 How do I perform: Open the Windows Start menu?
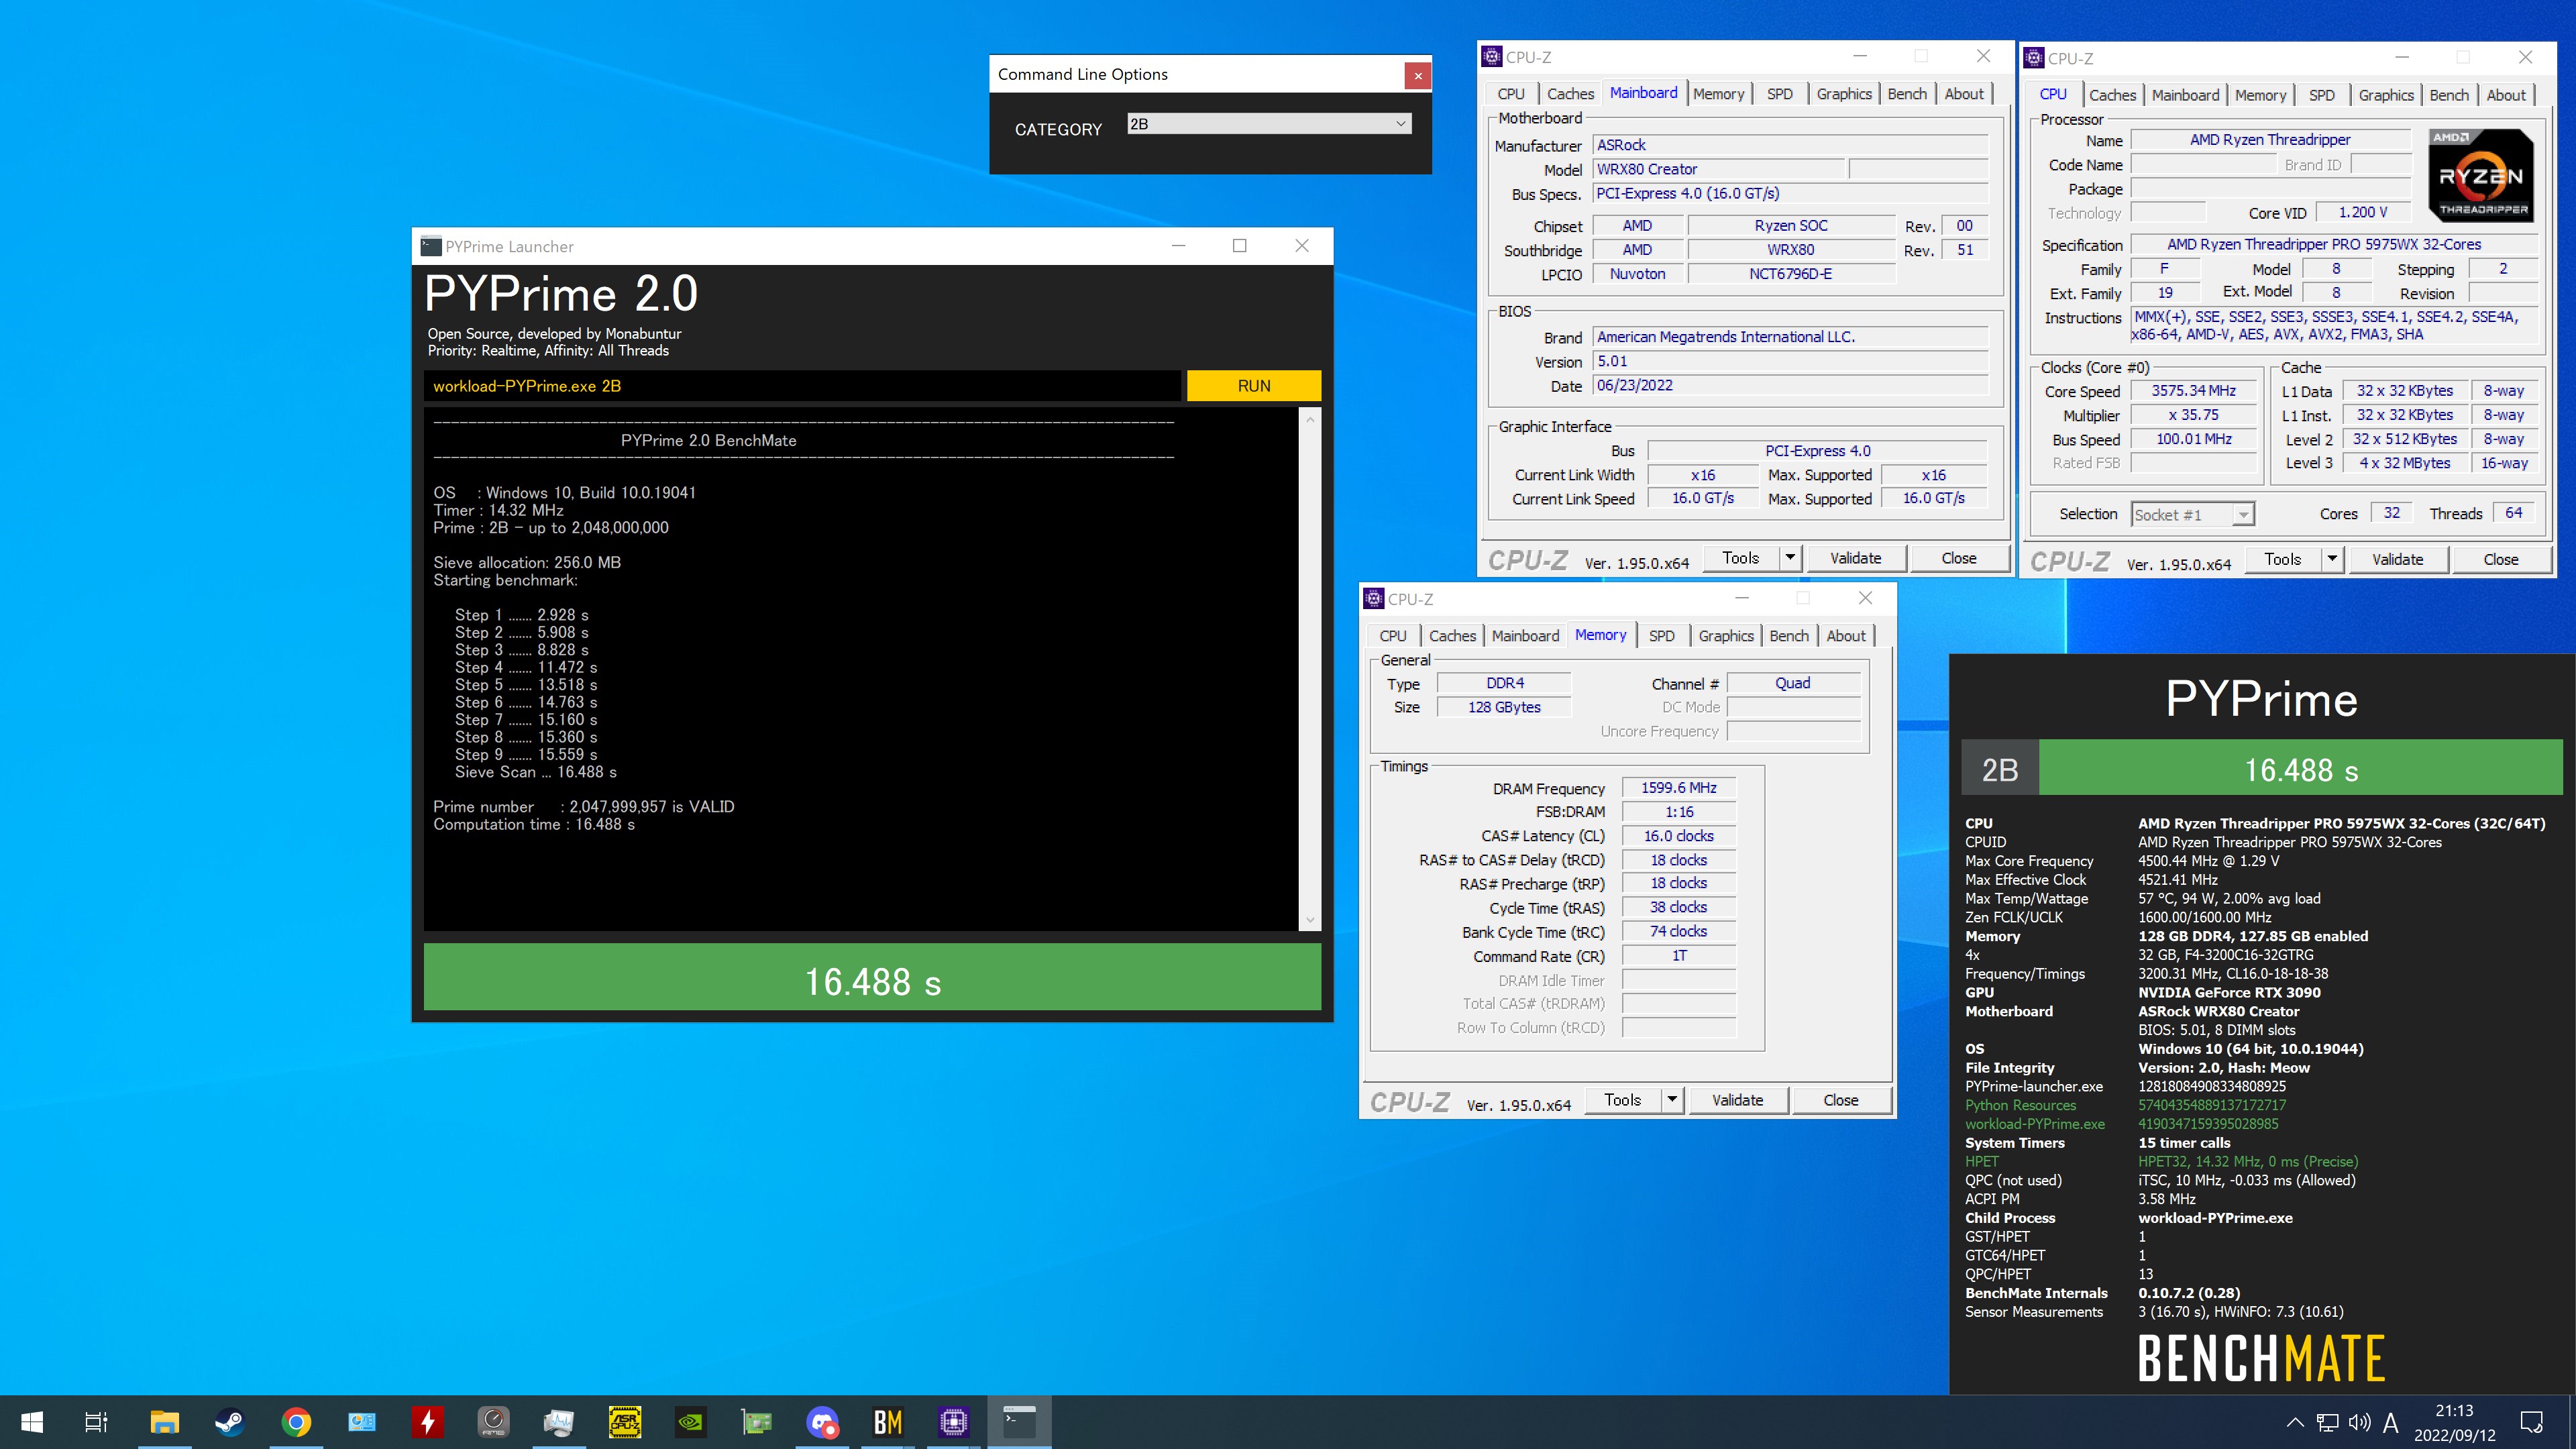click(32, 1421)
